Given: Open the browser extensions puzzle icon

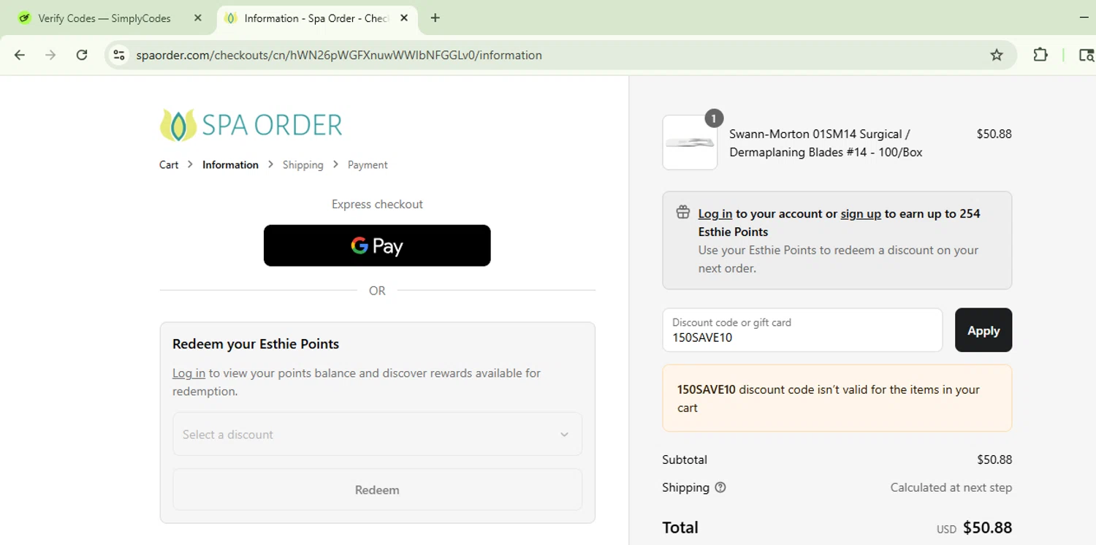Looking at the screenshot, I should point(1040,55).
